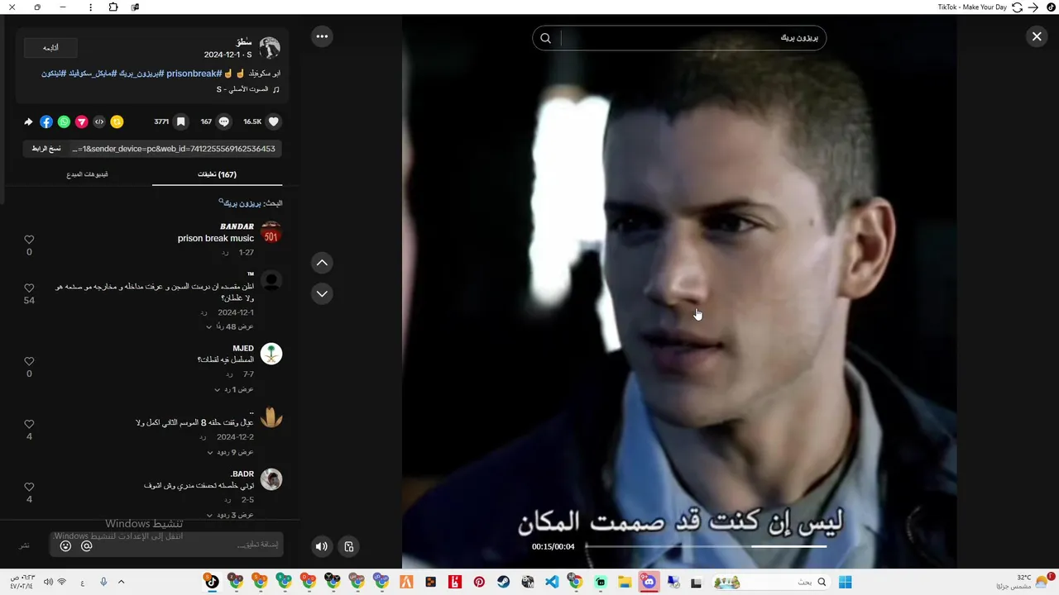Close the video viewer with X button
The image size is (1059, 595).
[1036, 36]
